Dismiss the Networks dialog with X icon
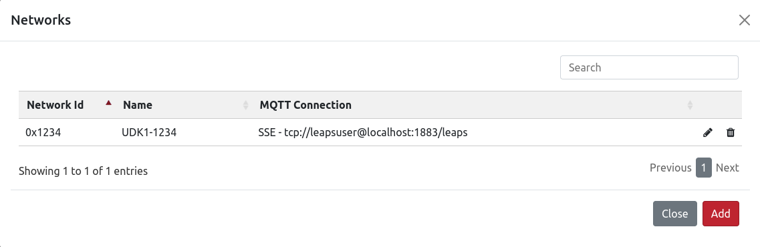 point(745,20)
